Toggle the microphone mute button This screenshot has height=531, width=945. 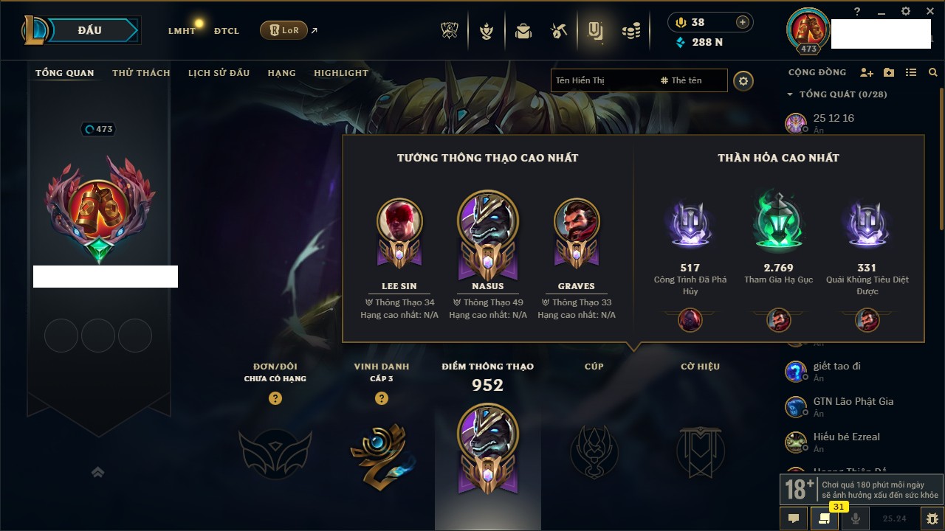coord(856,518)
